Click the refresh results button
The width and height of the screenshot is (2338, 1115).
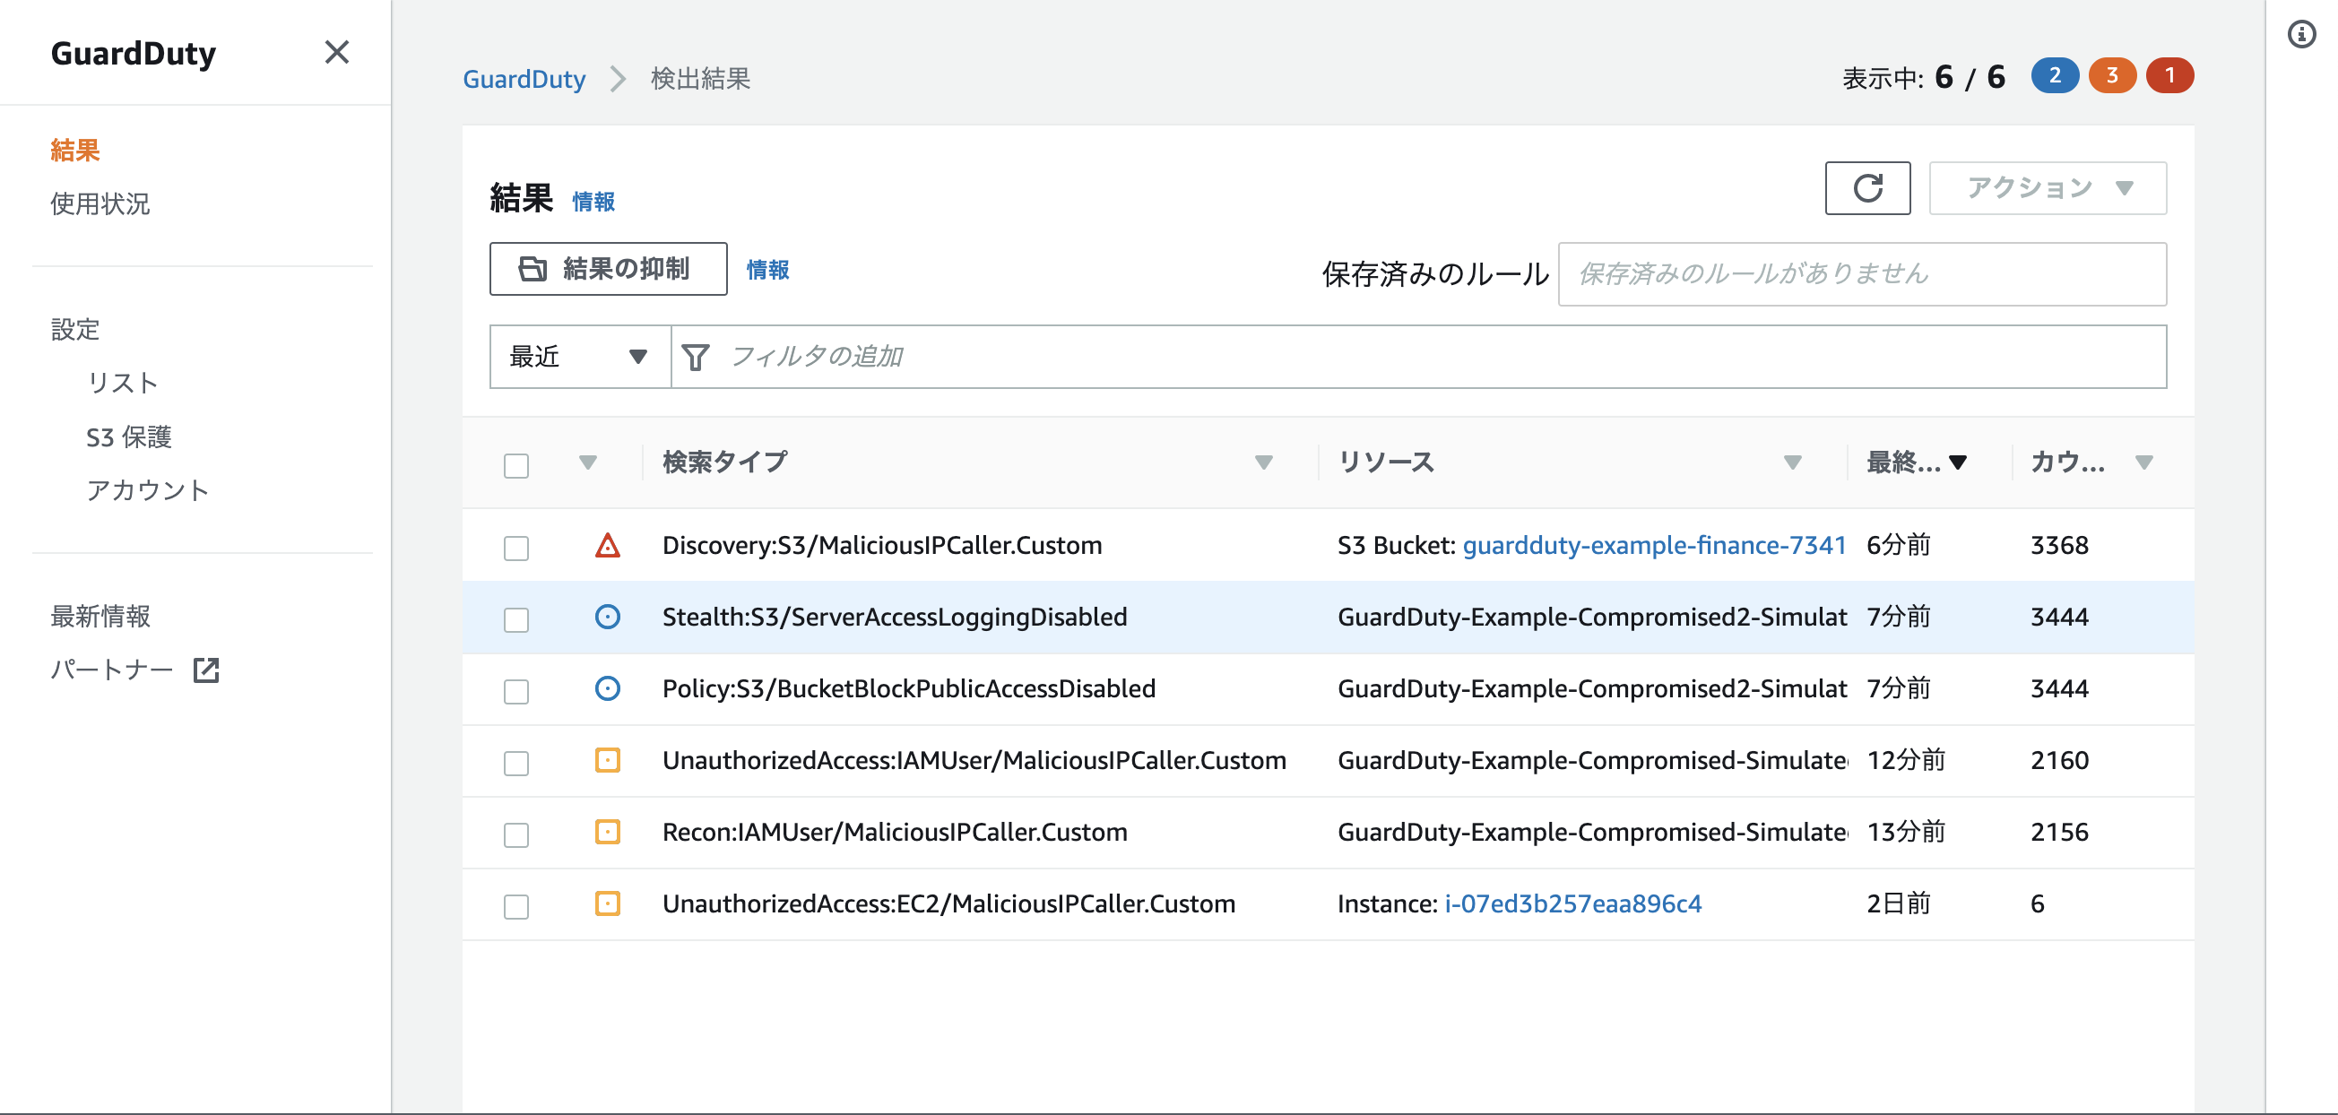tap(1867, 188)
